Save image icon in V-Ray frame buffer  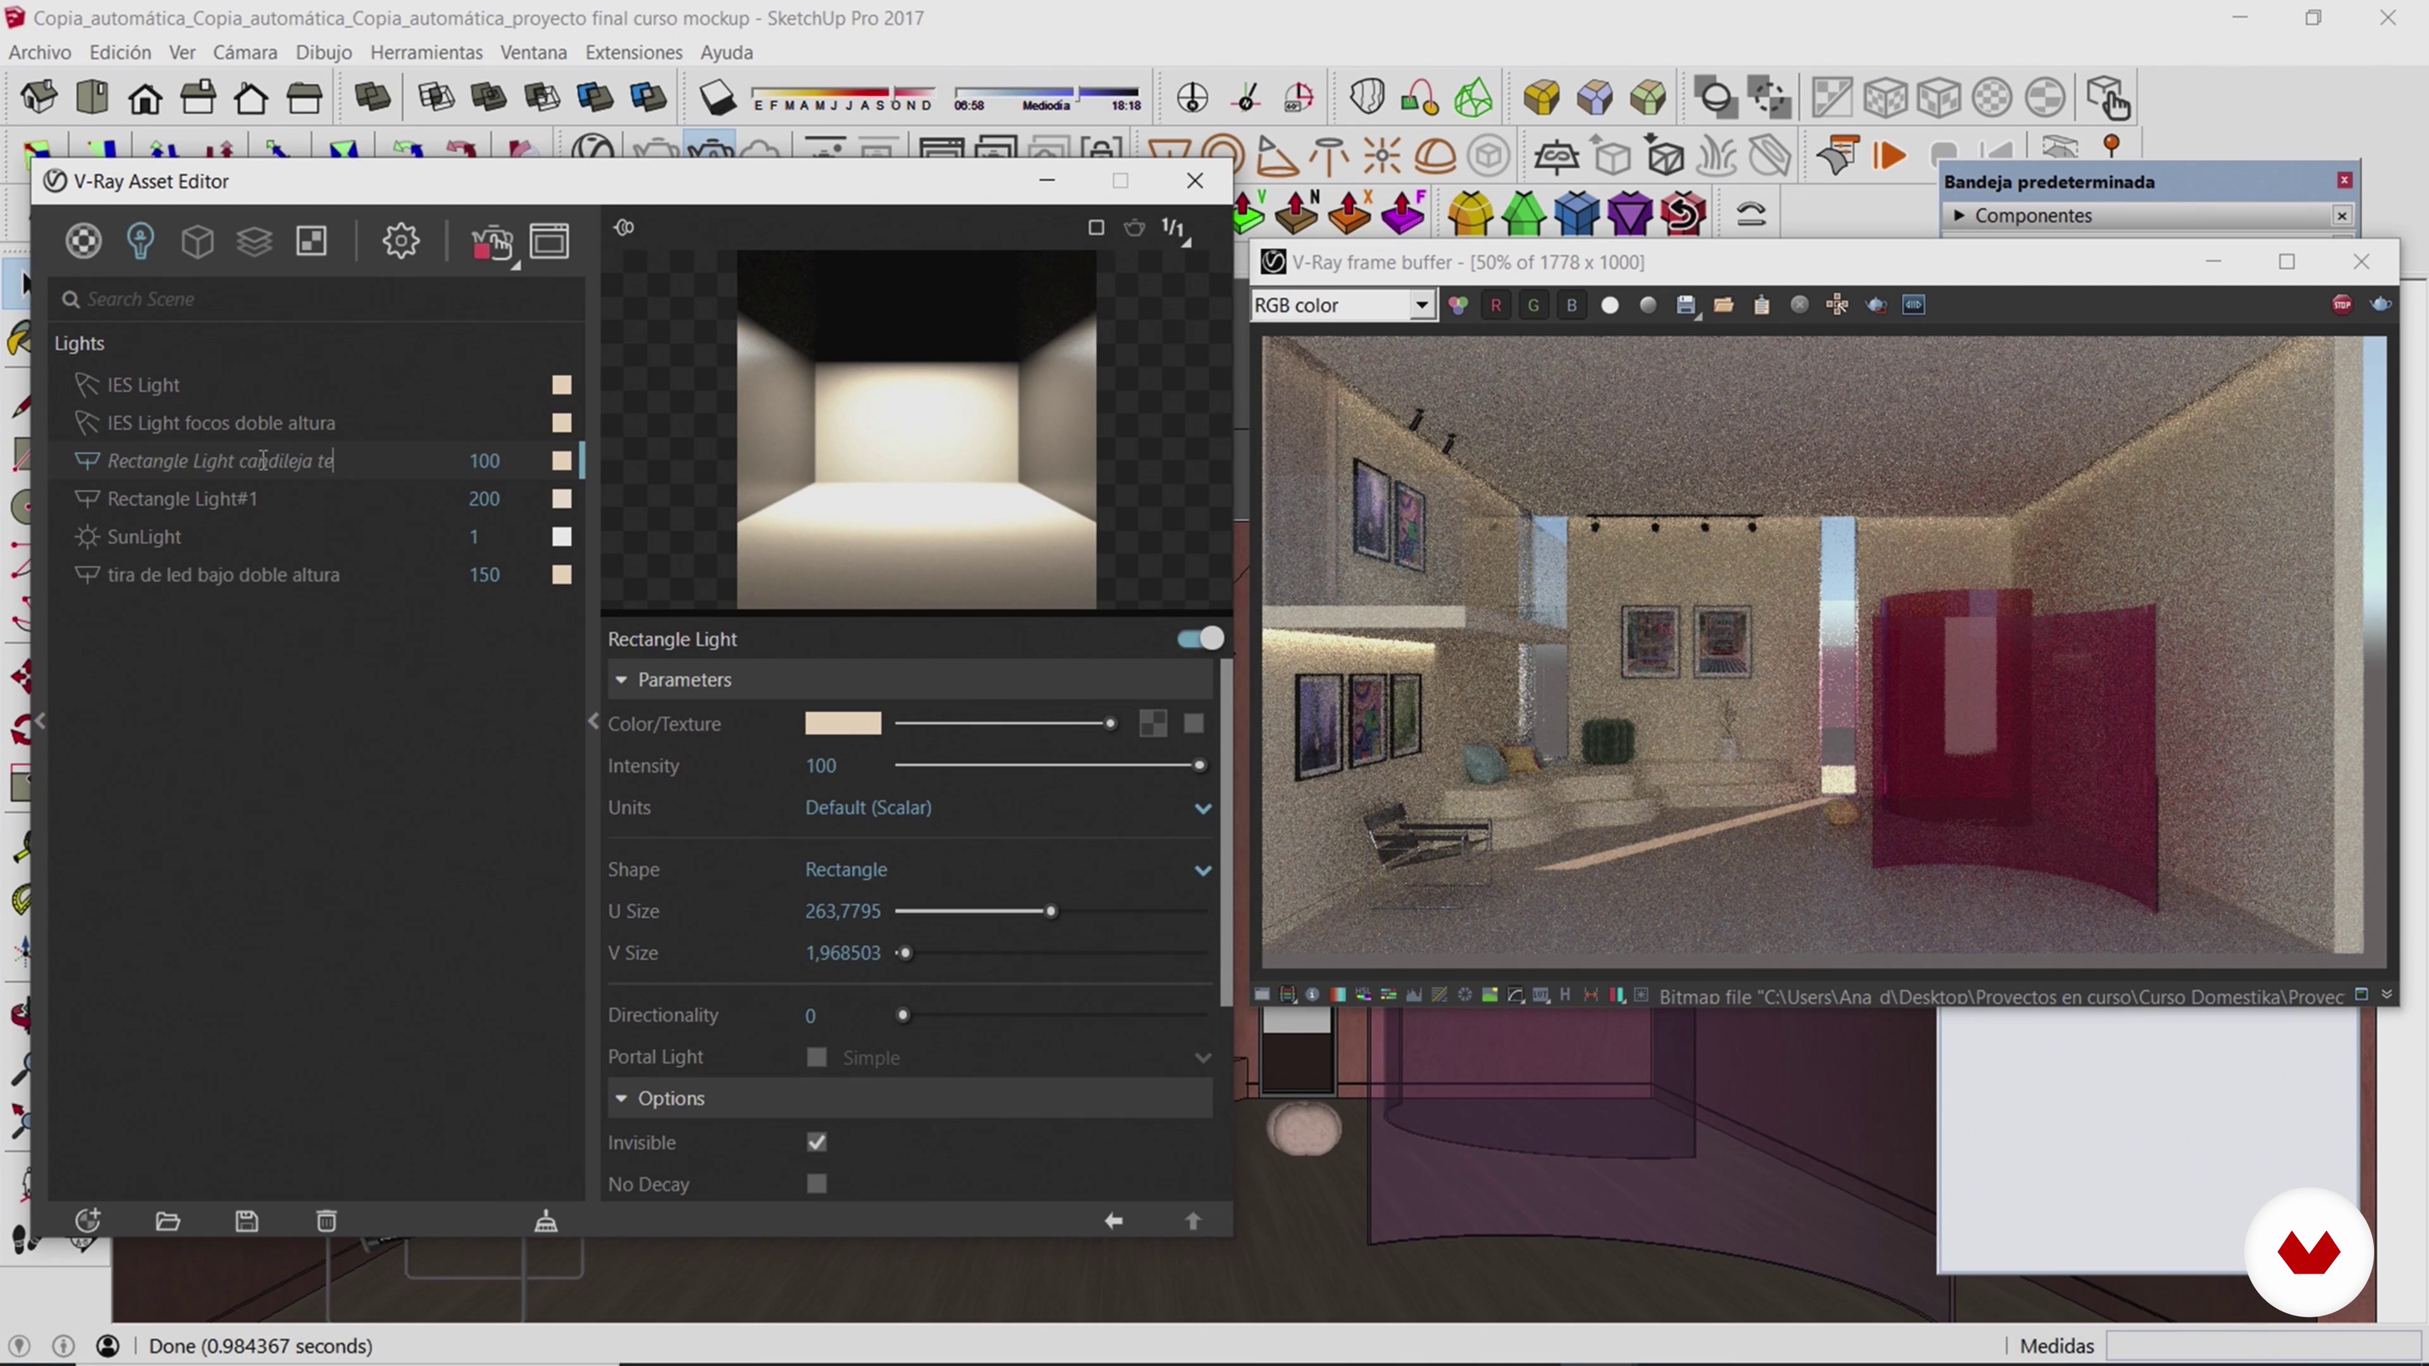tap(1686, 304)
